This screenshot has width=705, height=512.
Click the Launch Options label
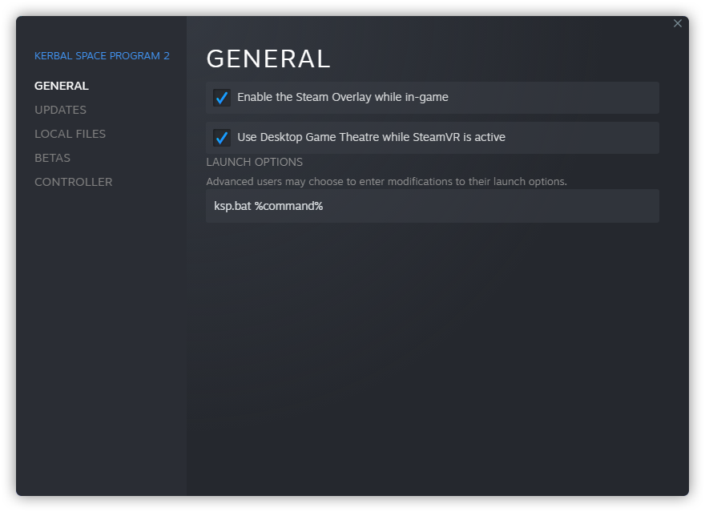pos(255,162)
